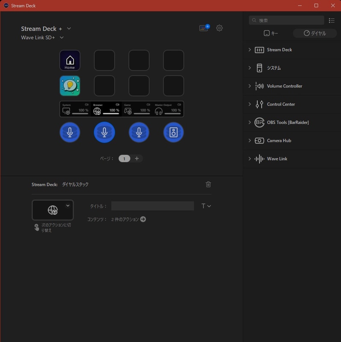
Task: Open the title font style T dropdown
Action: click(x=206, y=206)
